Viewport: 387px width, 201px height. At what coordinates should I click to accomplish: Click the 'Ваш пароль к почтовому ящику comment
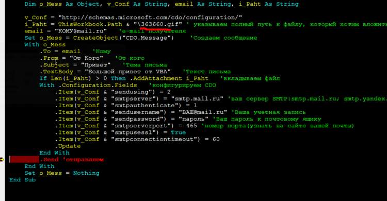(x=267, y=119)
